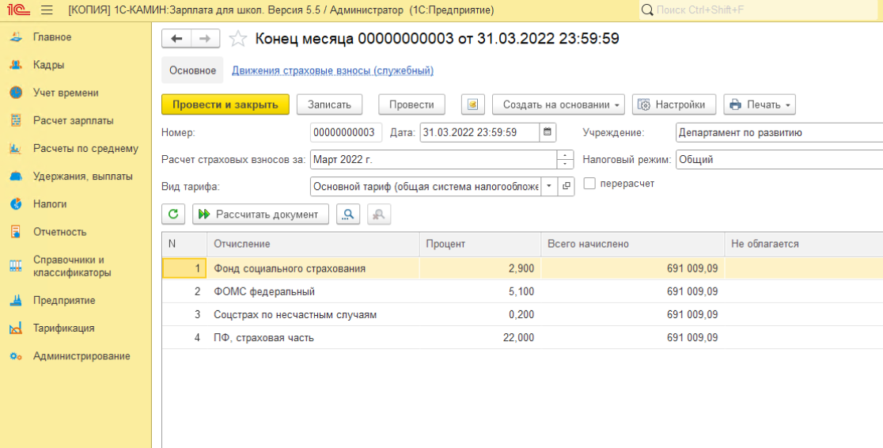Screen dimensions: 883x448
Task: Click the find magnifier button
Action: pyautogui.click(x=348, y=215)
